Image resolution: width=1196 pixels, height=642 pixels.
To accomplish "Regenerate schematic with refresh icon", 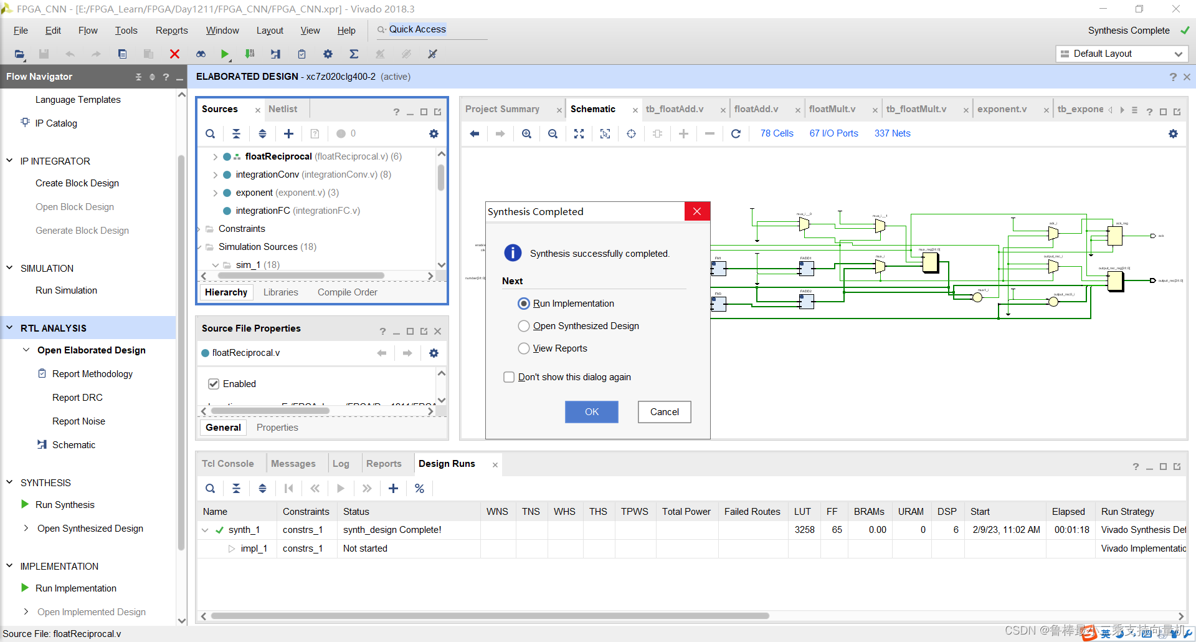I will pyautogui.click(x=736, y=133).
